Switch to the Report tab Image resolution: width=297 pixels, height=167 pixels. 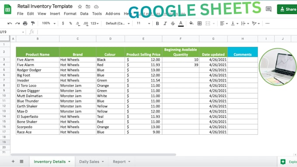[119, 161]
